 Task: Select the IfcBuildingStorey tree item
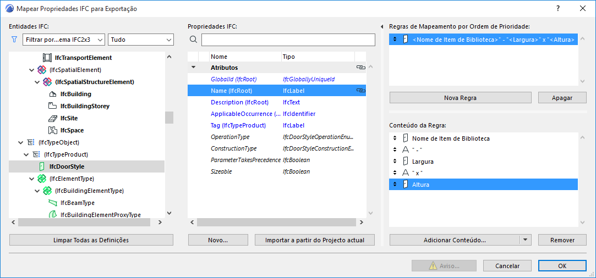[85, 106]
